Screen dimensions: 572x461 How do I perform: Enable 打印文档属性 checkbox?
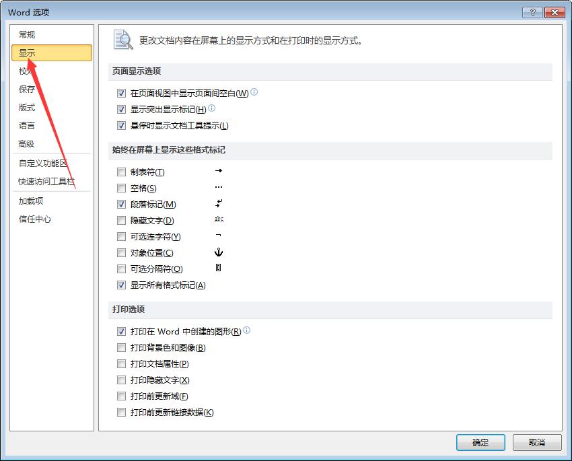121,363
